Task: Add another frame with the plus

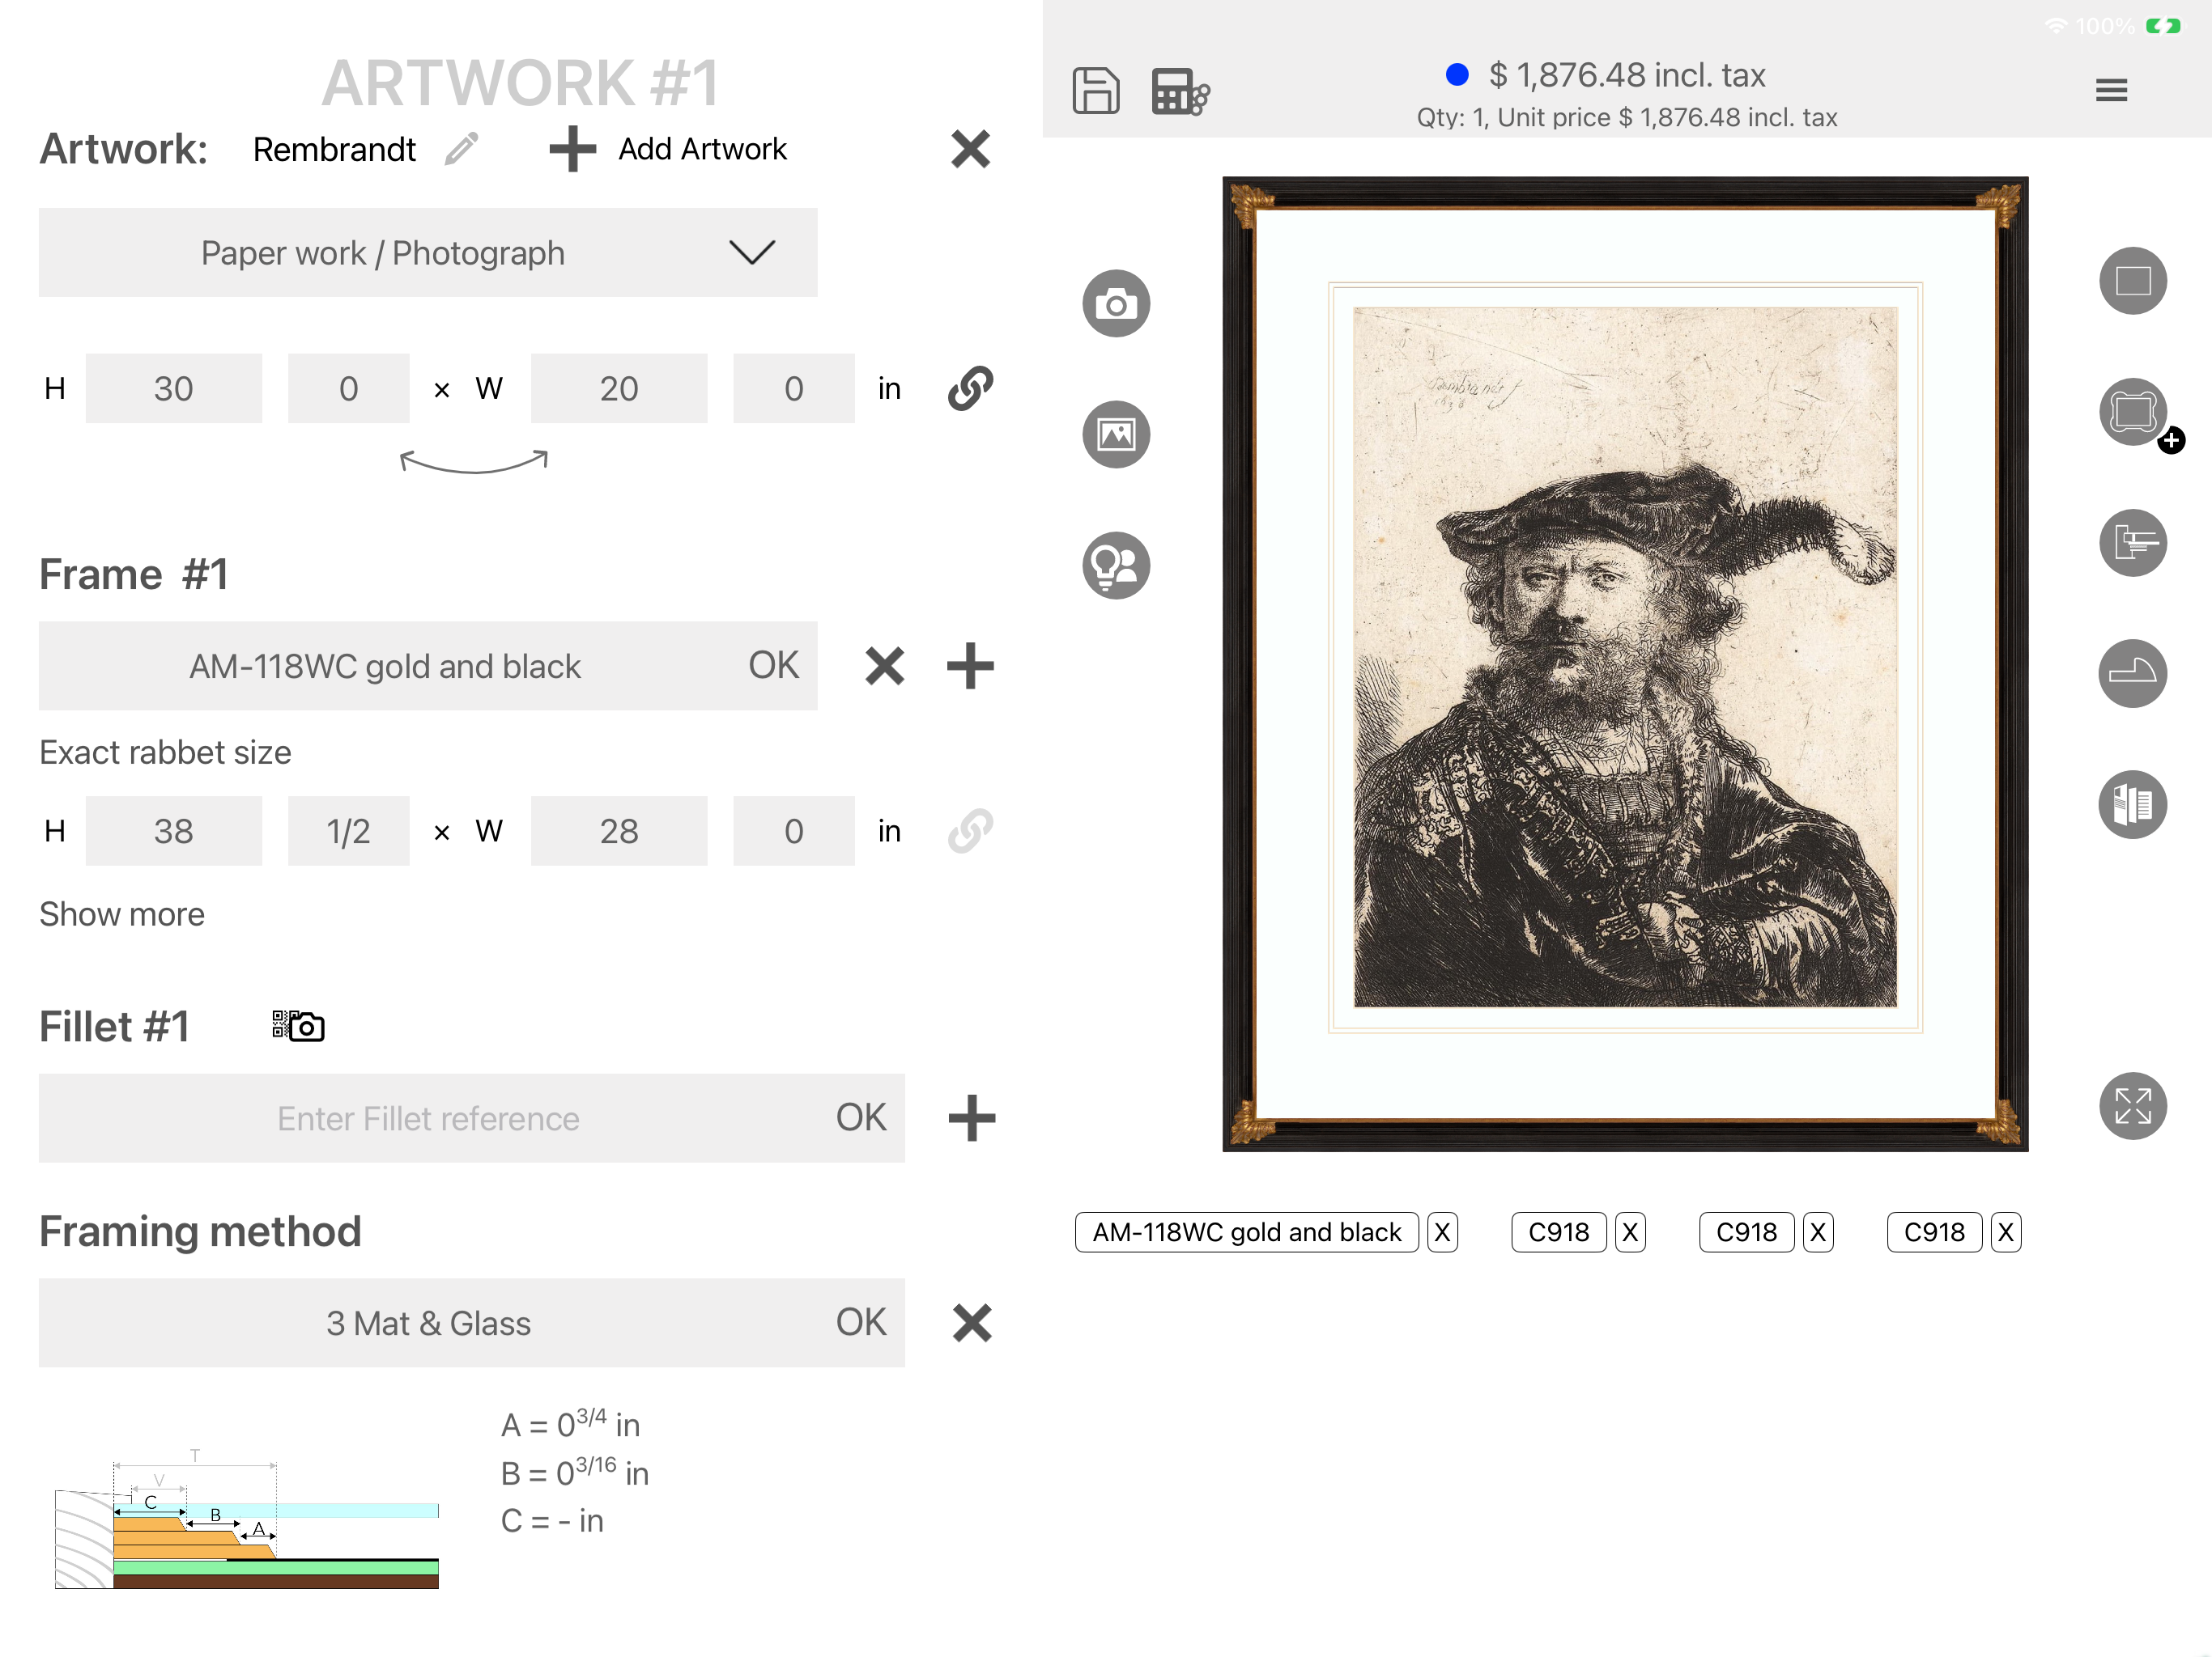Action: pos(970,666)
